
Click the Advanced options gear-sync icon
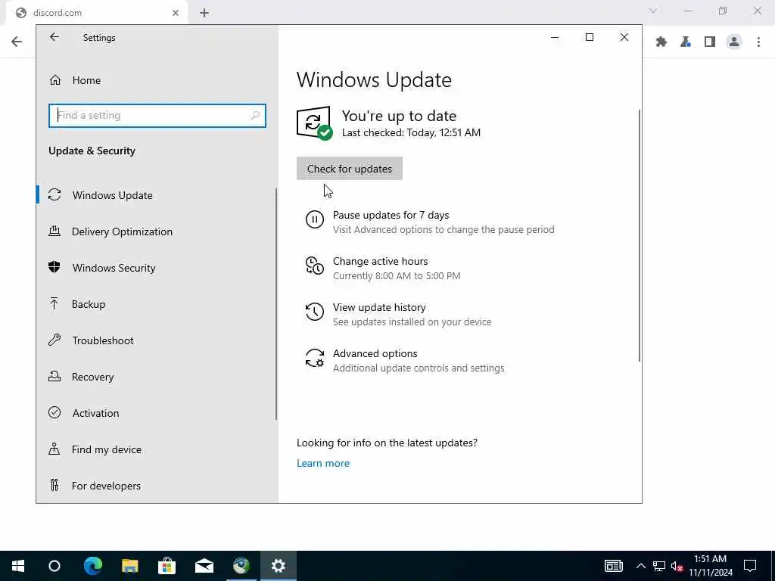314,358
